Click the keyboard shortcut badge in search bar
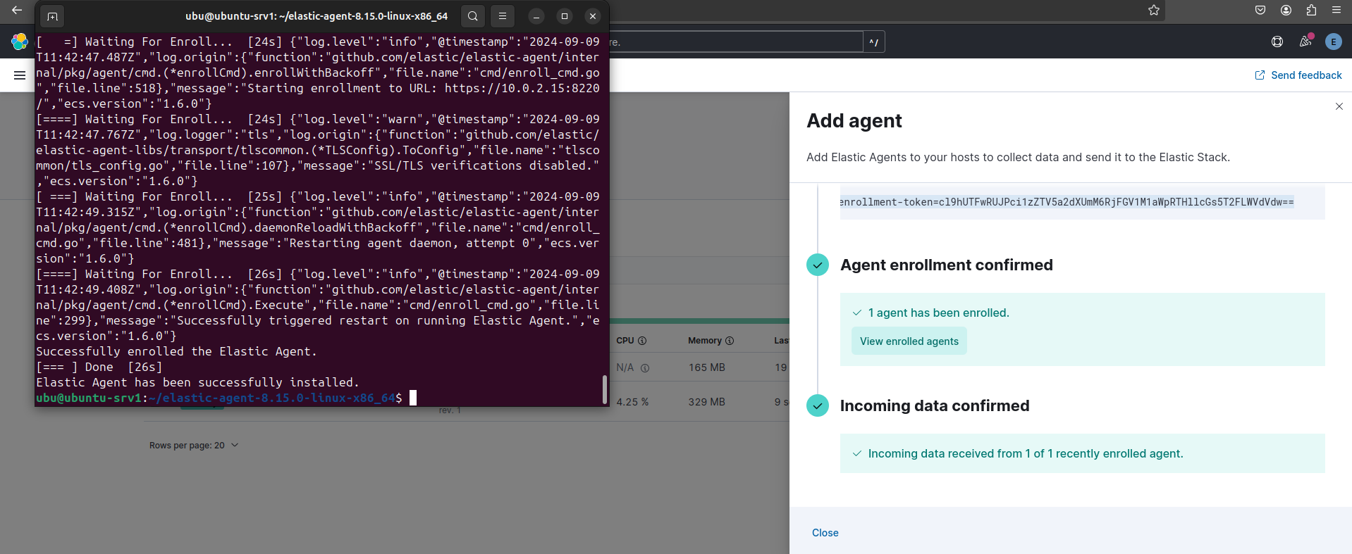Image resolution: width=1352 pixels, height=554 pixels. click(x=874, y=42)
